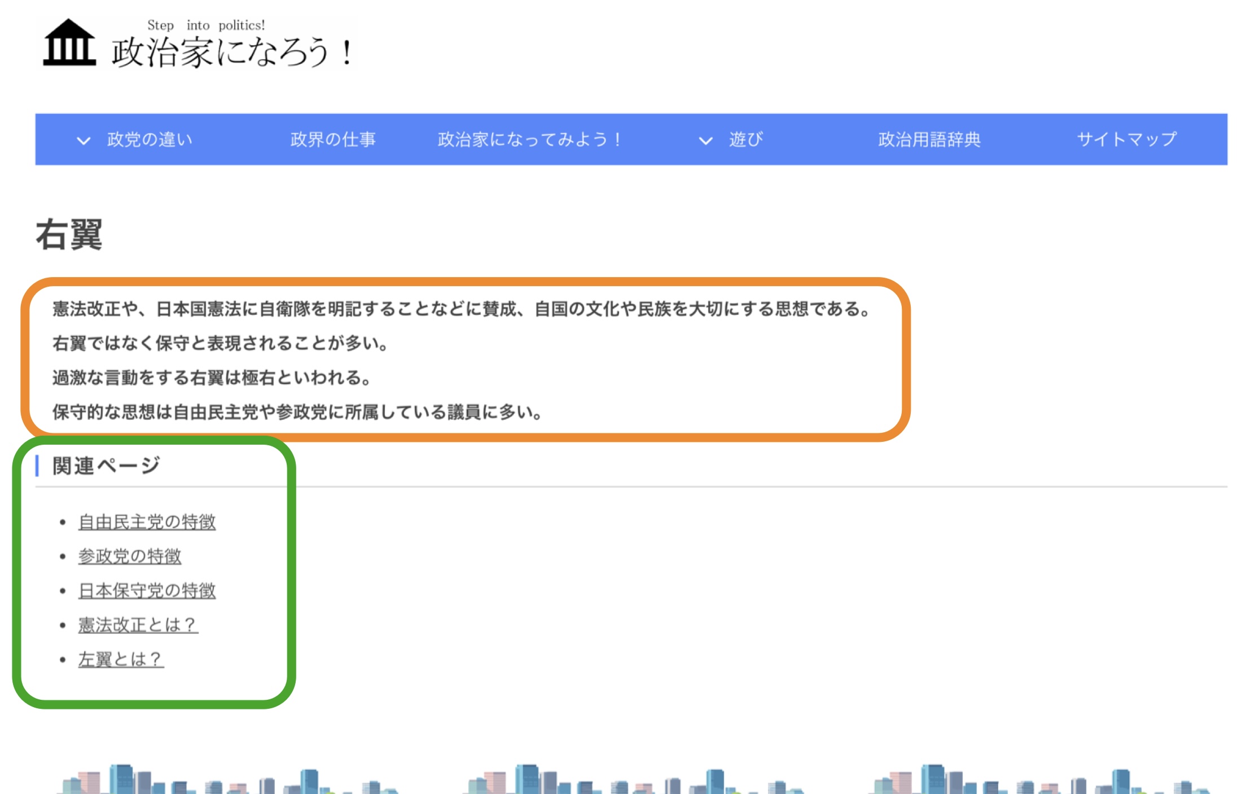Click the 政治家になろう！ site title
Image resolution: width=1255 pixels, height=794 pixels.
231,52
